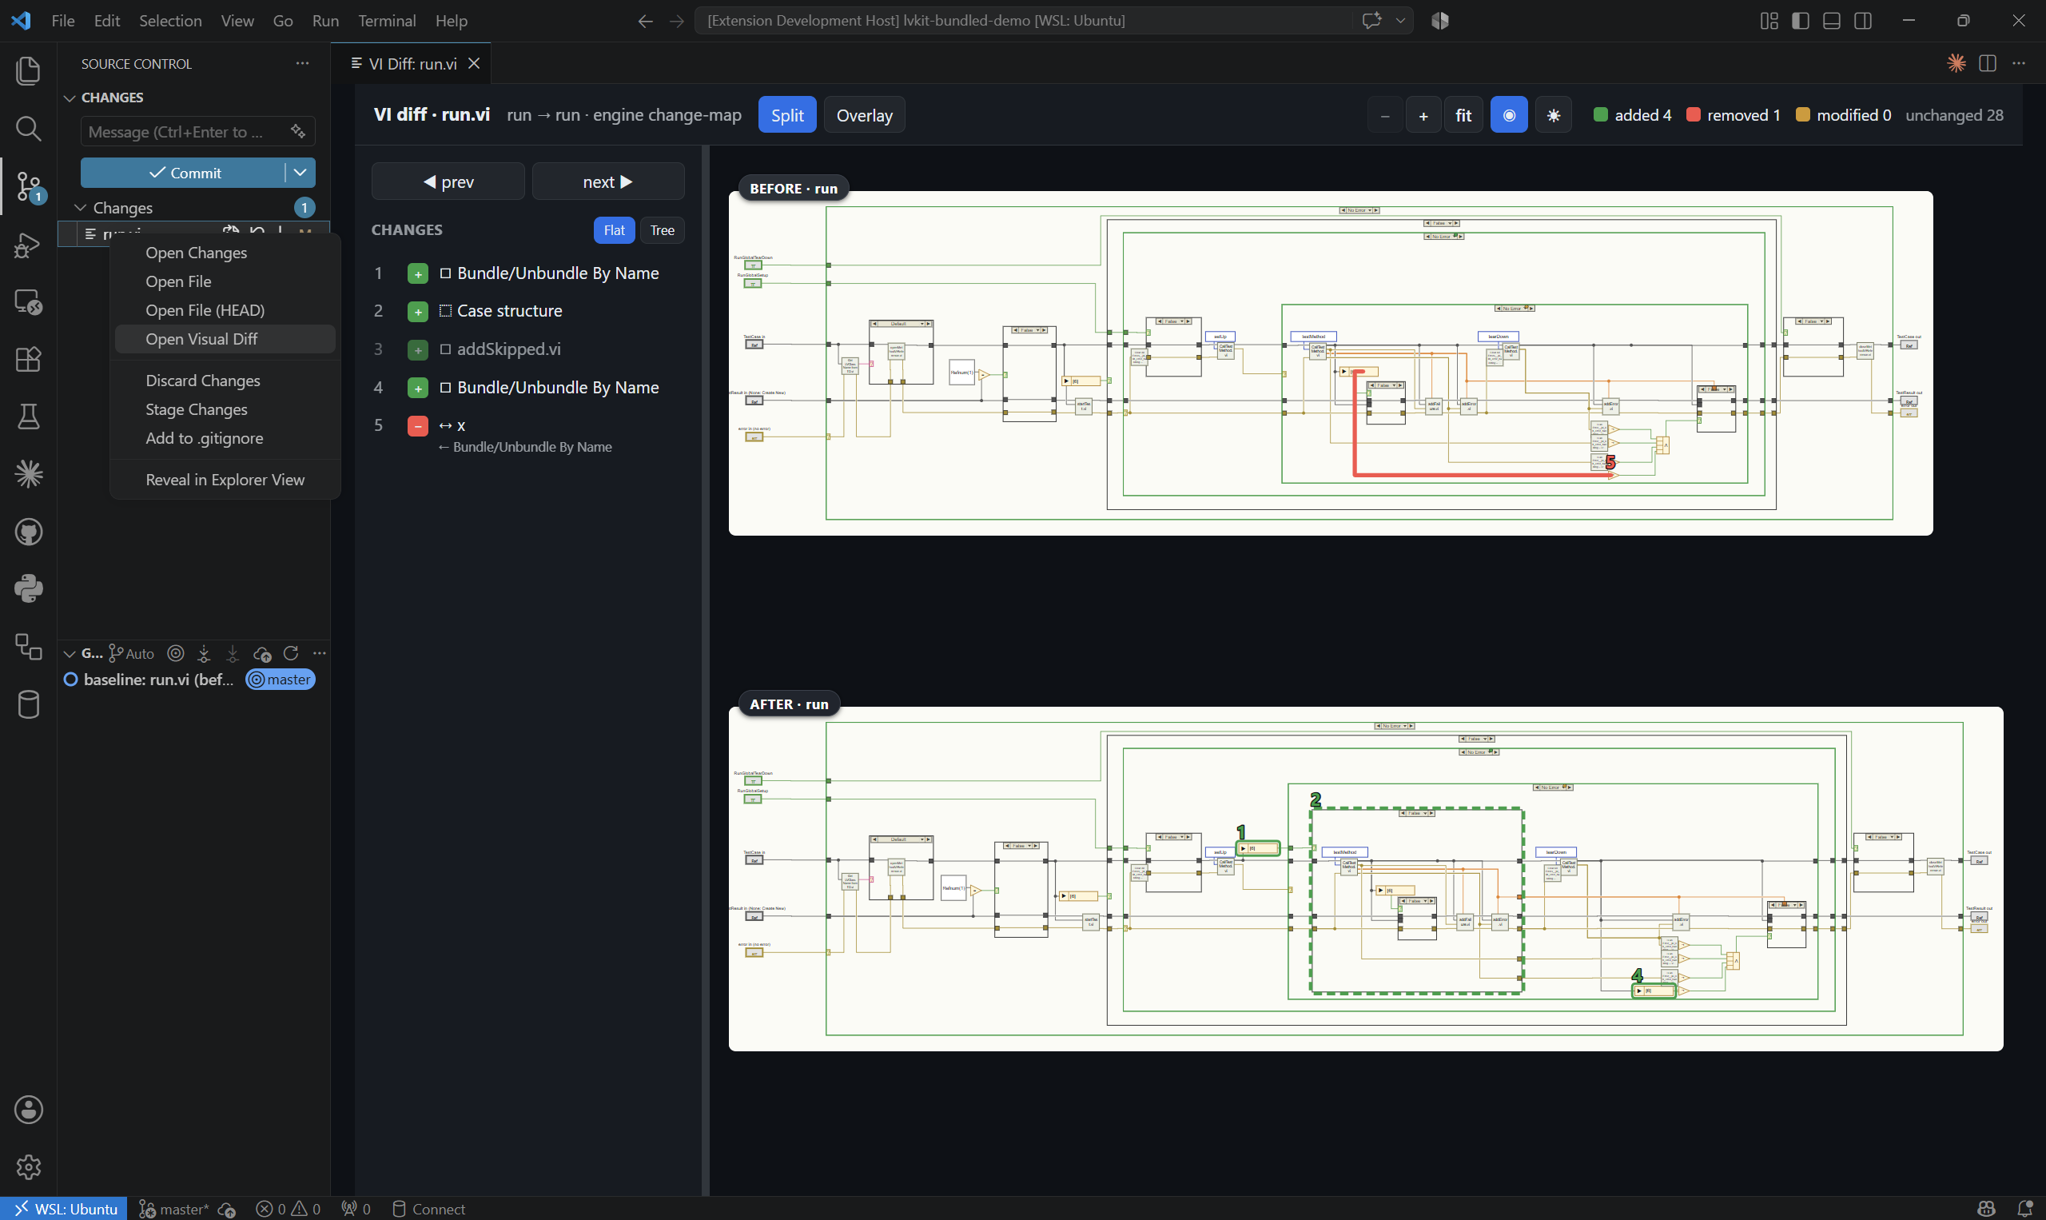Screen dimensions: 2046x1220
Task: Click the orange starburst icon in editor toolbar
Action: [1956, 63]
